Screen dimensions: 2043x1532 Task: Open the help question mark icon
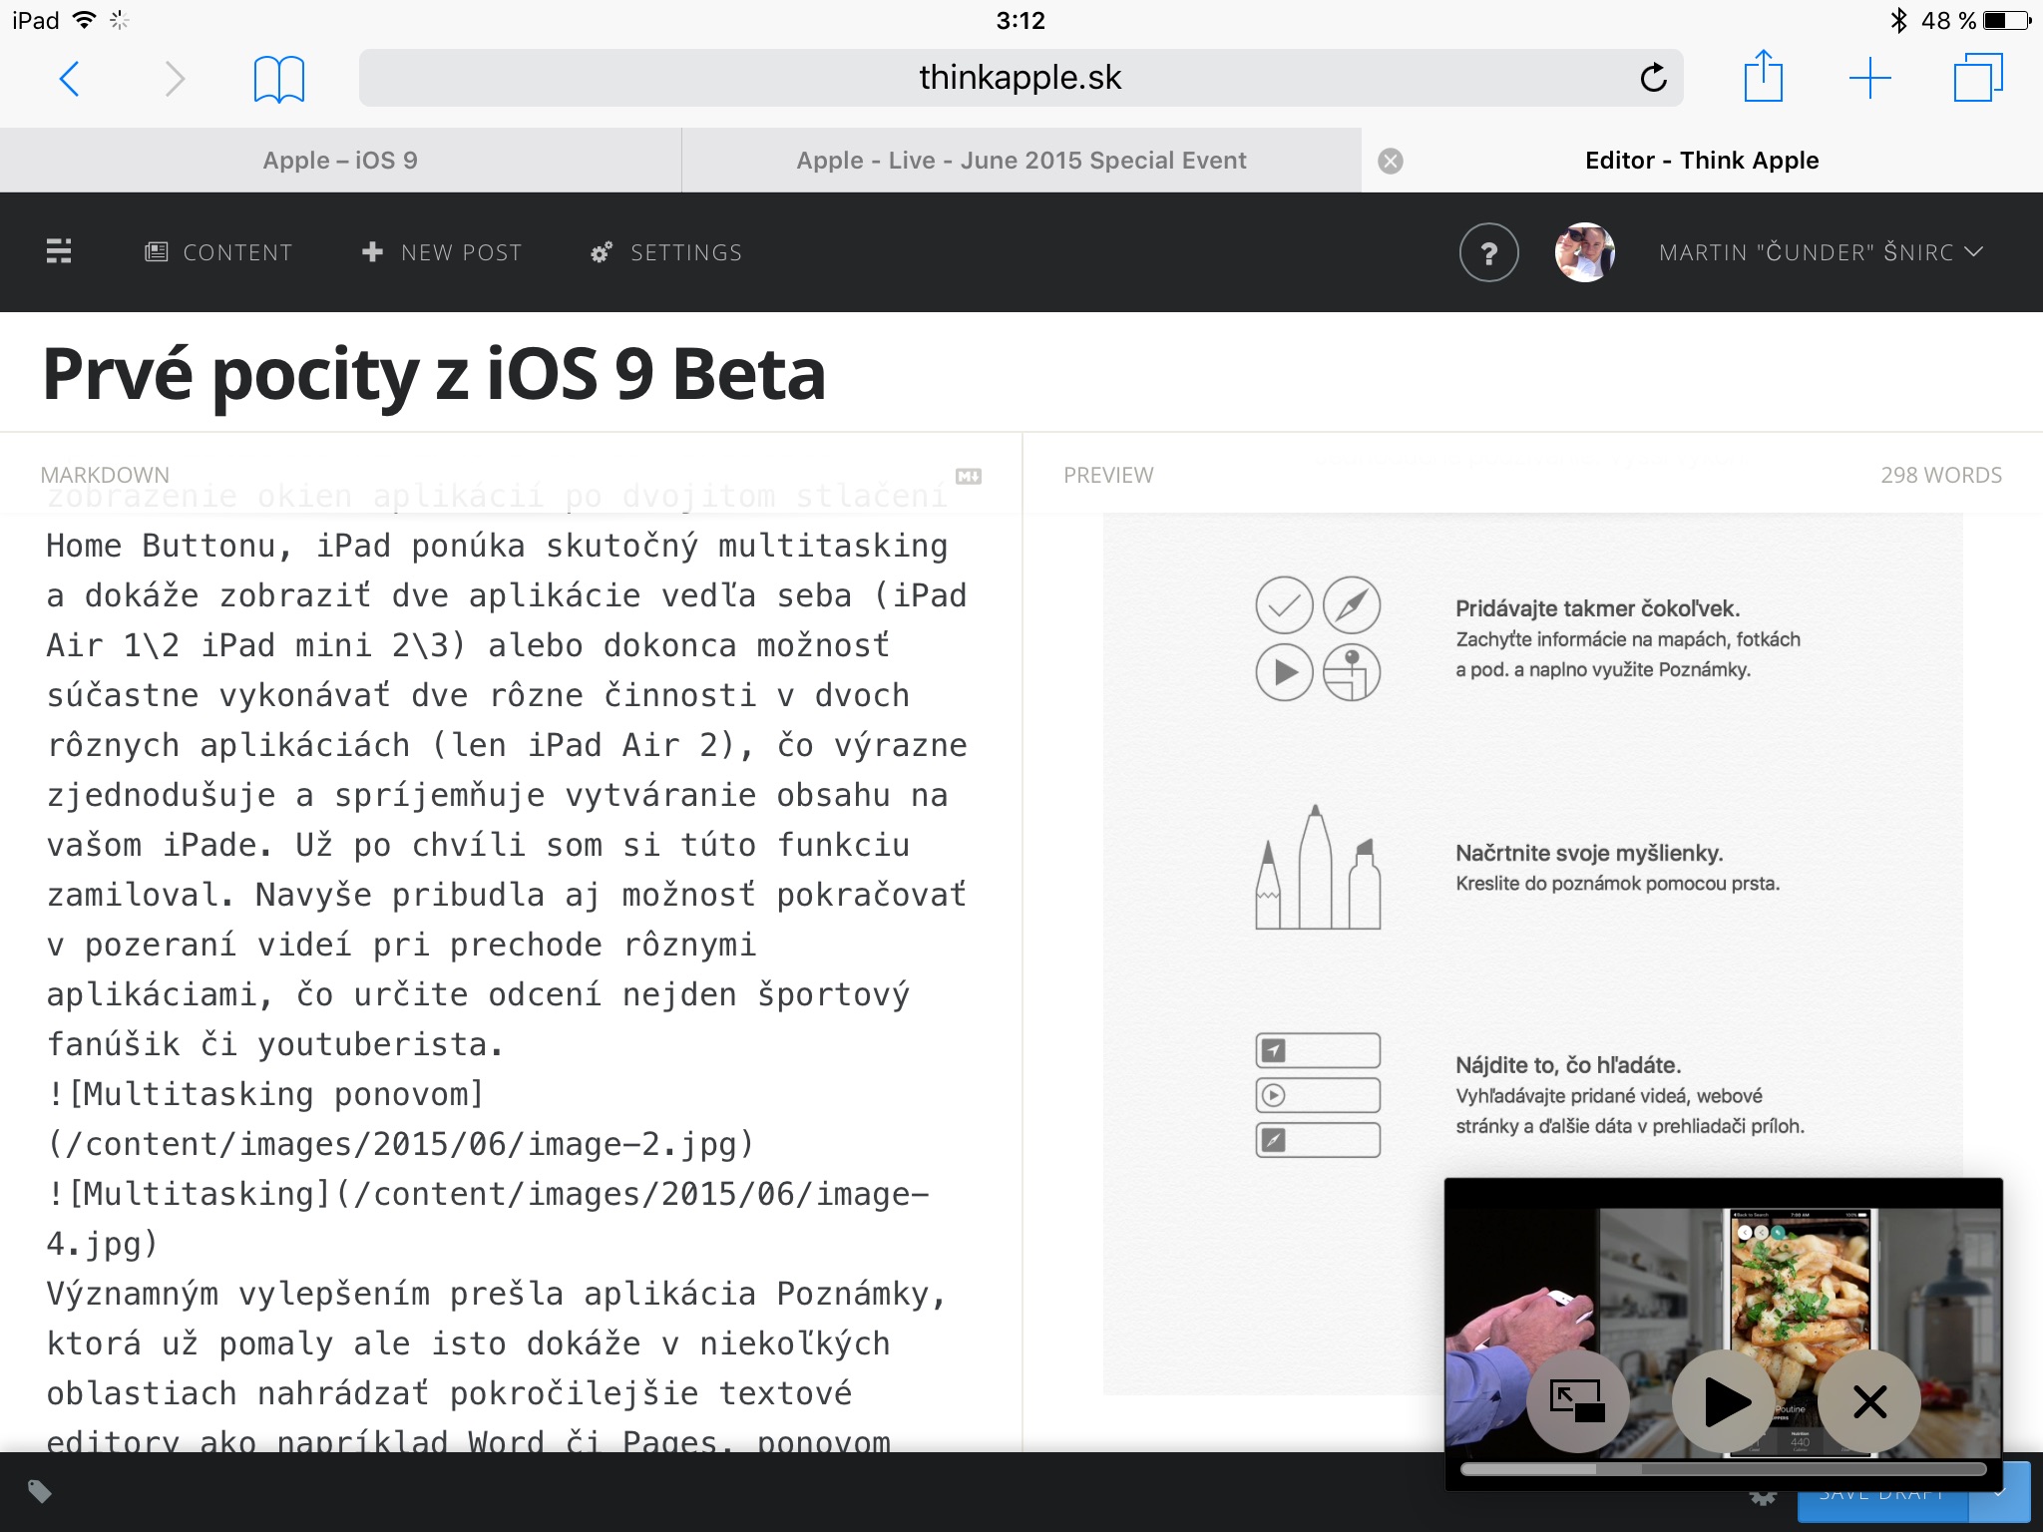point(1488,252)
